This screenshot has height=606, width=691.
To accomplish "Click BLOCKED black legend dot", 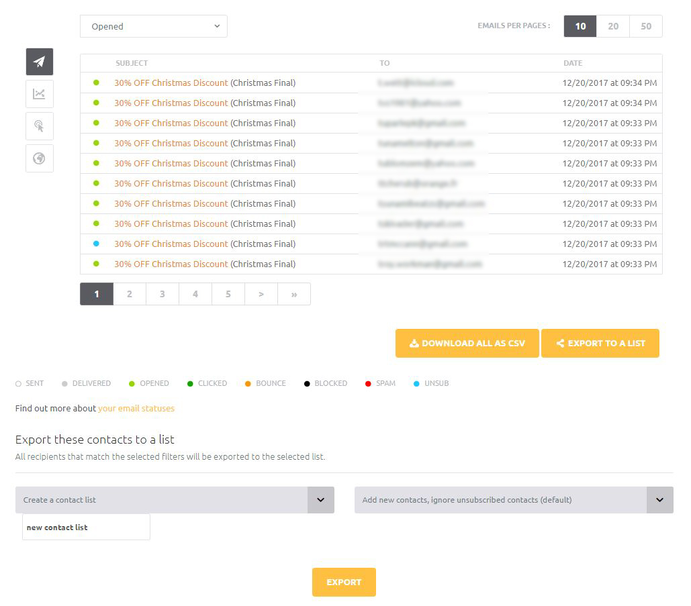I will point(307,384).
